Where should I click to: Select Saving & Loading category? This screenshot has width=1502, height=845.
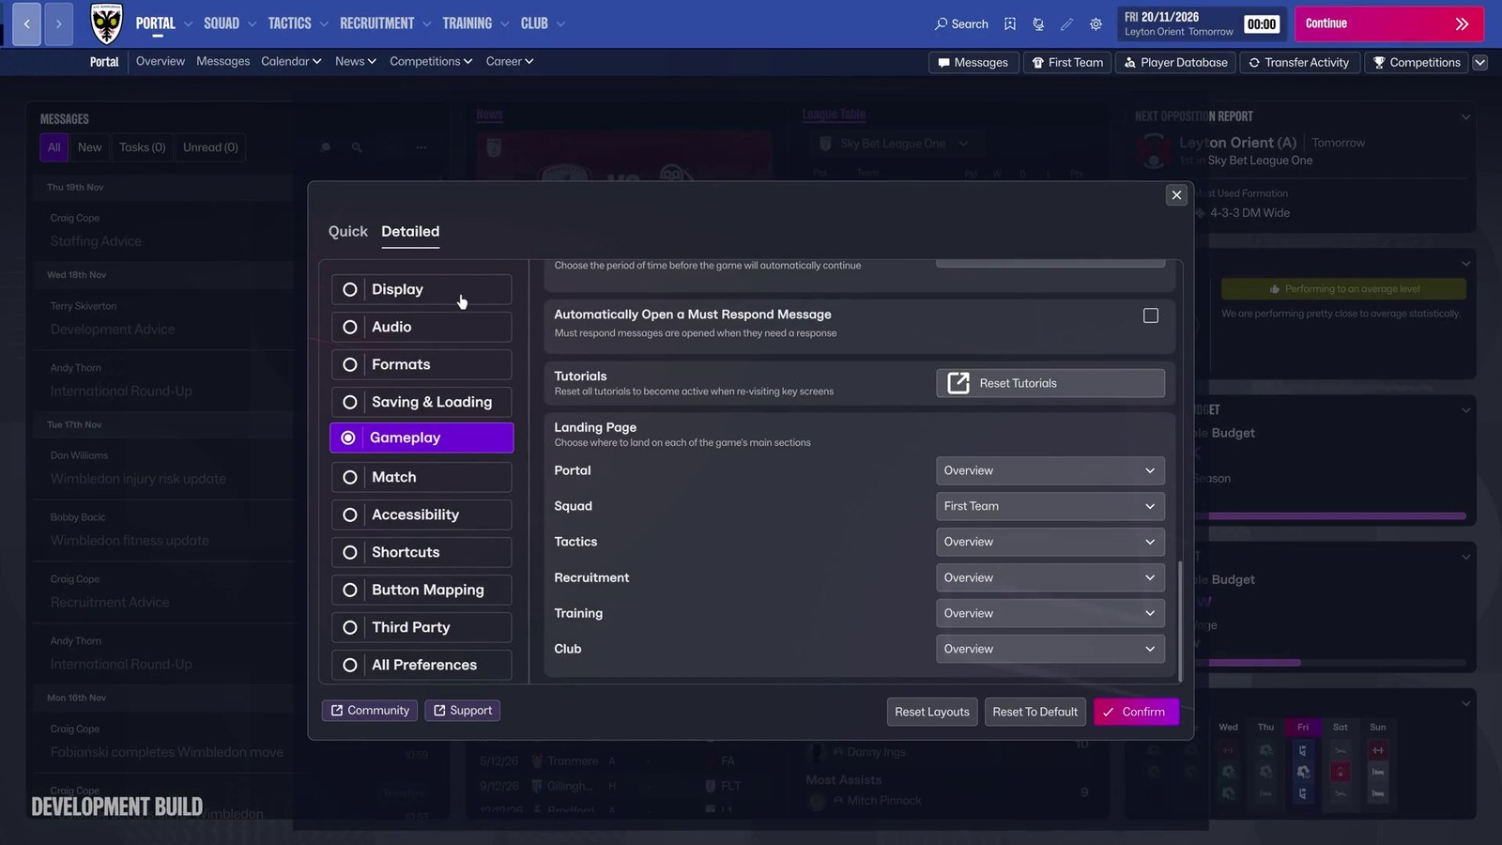tap(421, 402)
